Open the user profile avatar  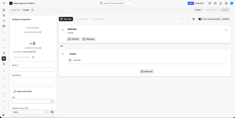[232, 3]
